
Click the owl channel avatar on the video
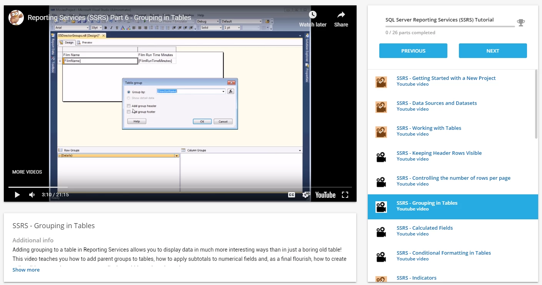[x=16, y=17]
